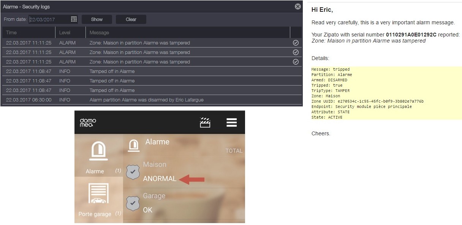
Task: Acknowledge second ALARM tampered log entry
Action: [x=296, y=52]
